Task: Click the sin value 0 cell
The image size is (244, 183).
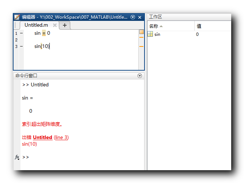Action: coord(197,34)
